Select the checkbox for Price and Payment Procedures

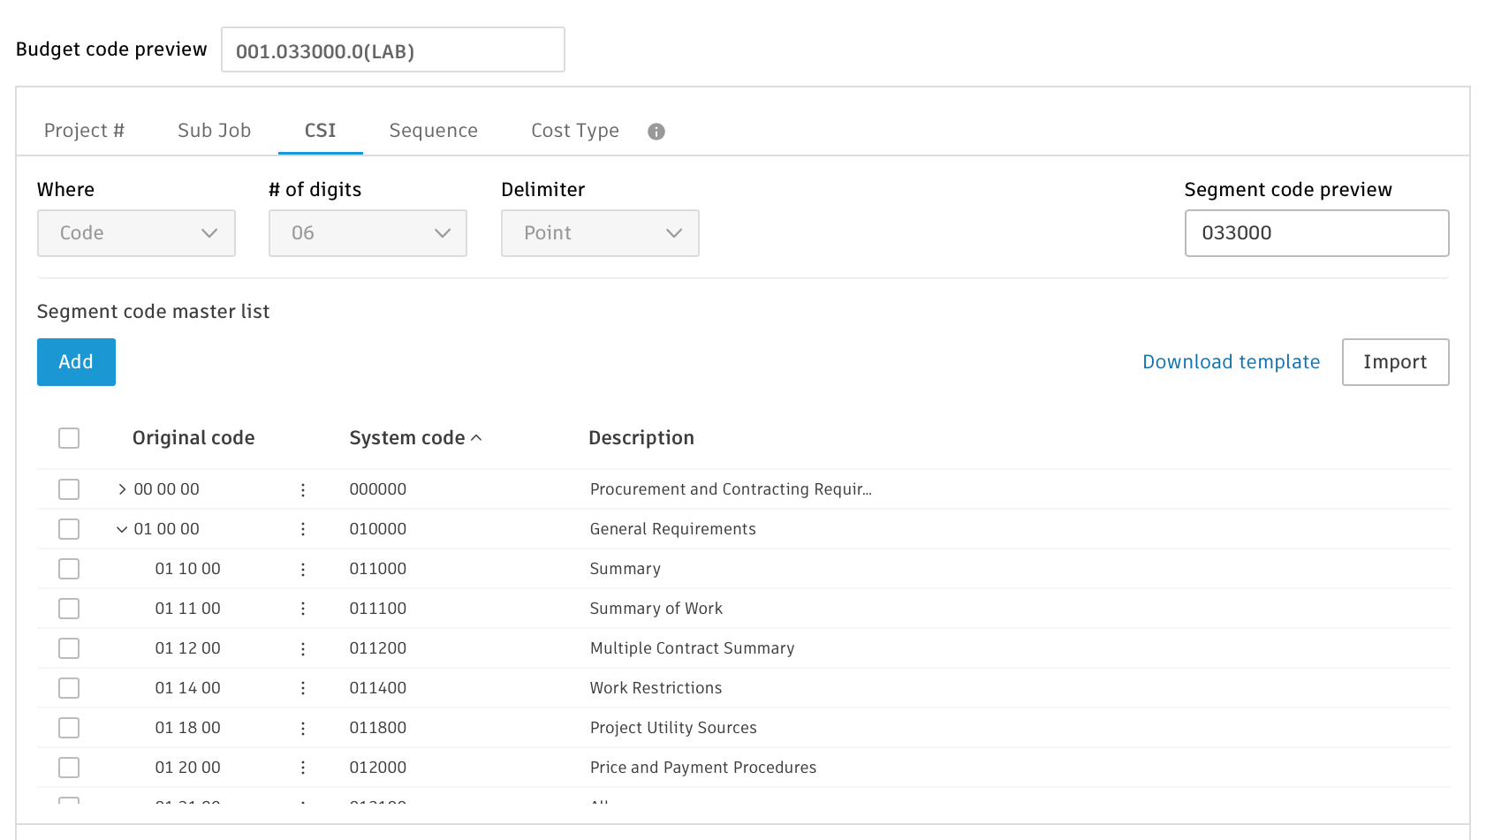69,768
